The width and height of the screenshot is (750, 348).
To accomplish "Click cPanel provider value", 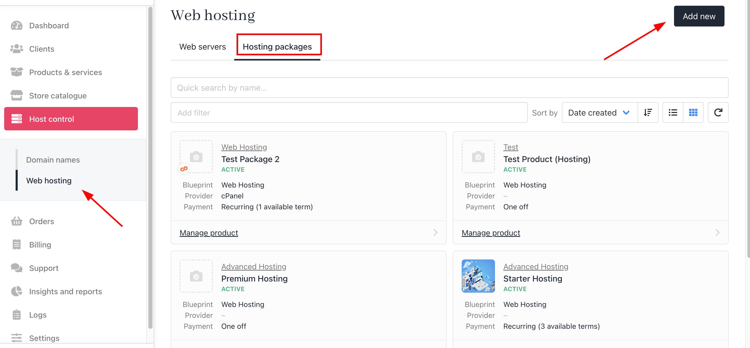I will [x=232, y=196].
